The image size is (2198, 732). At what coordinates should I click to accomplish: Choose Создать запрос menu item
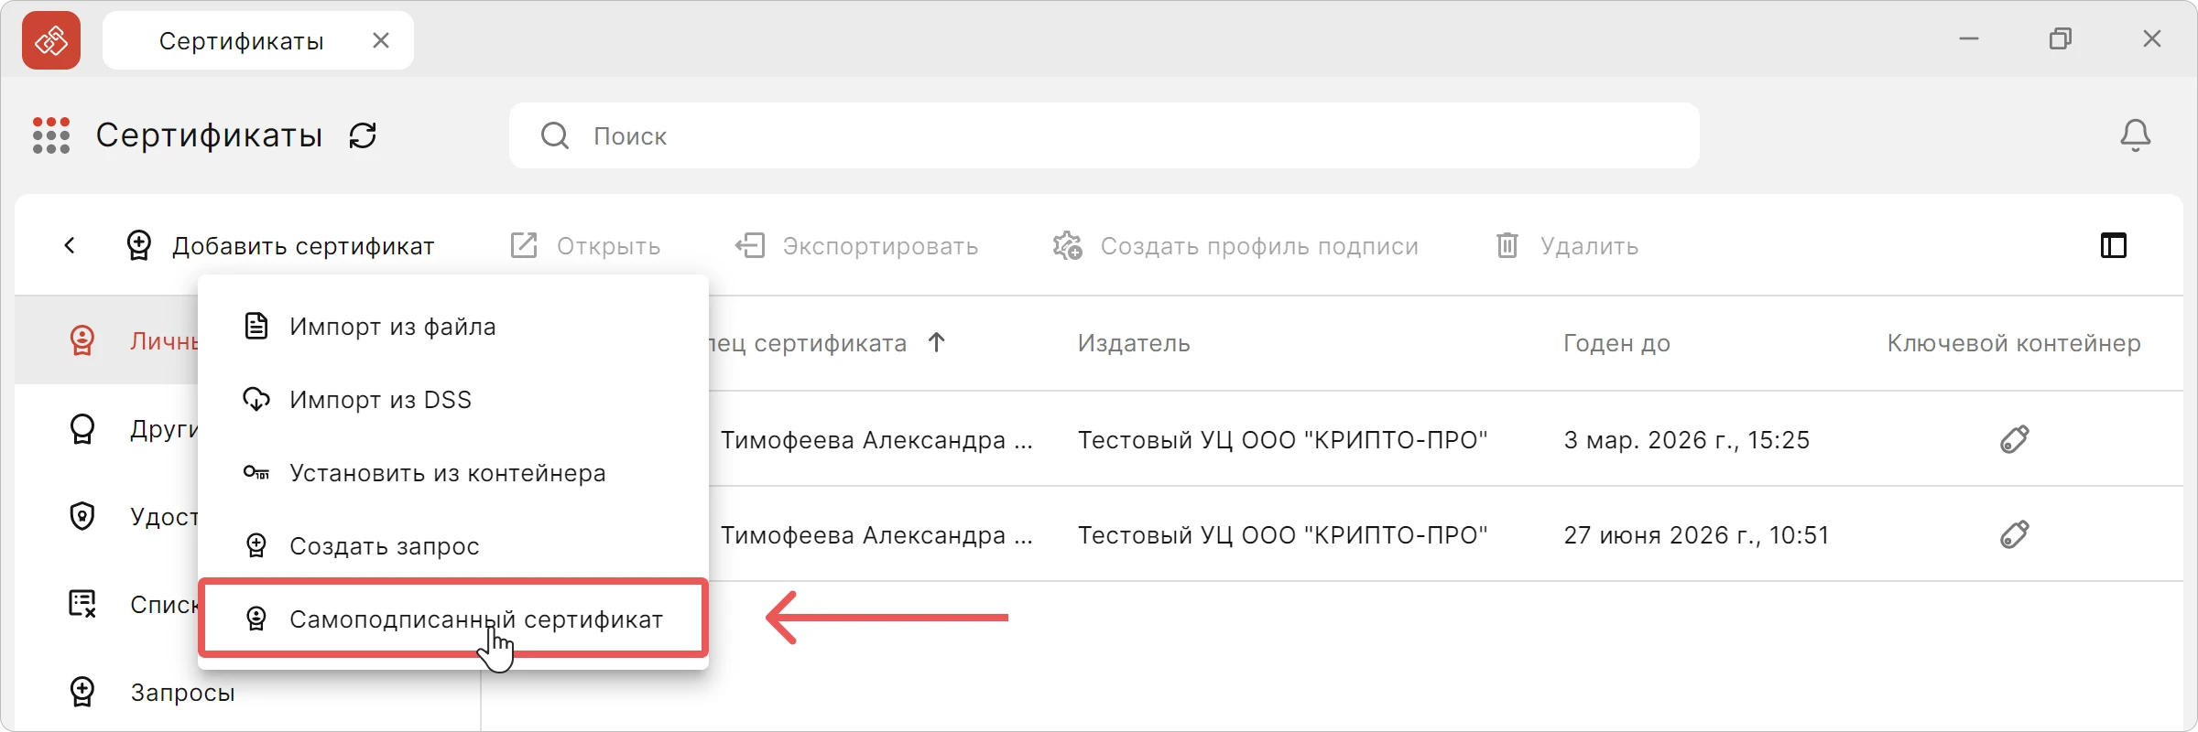pyautogui.click(x=453, y=546)
